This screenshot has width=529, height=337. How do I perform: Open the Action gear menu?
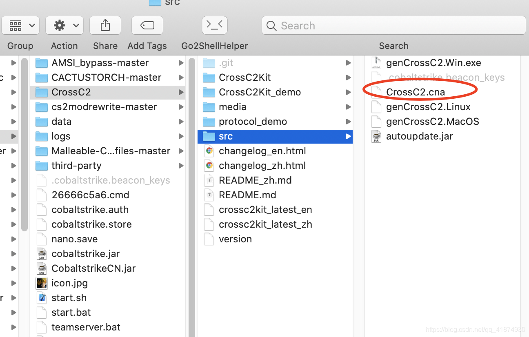[64, 26]
